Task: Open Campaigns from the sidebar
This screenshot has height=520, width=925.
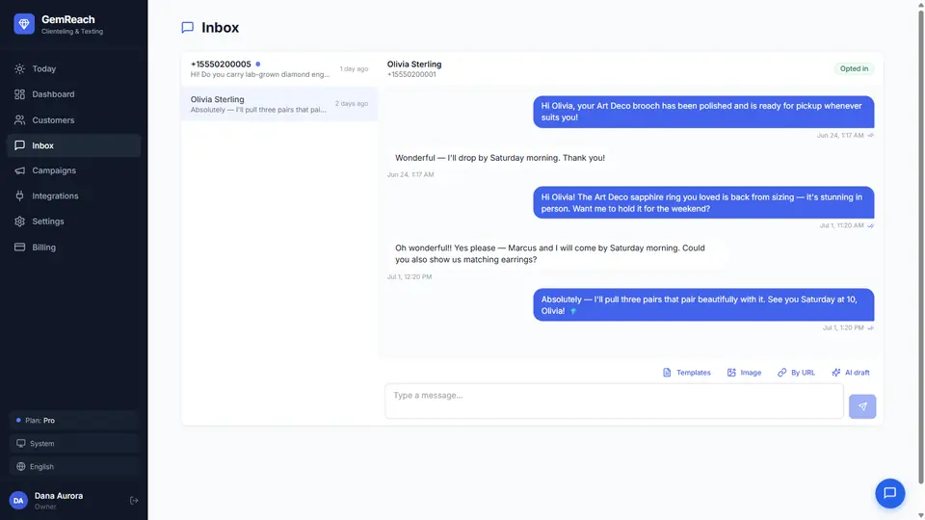Action: point(74,170)
